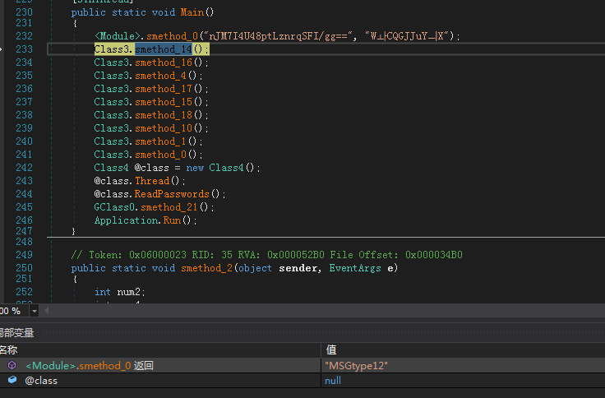Click smethod_4 on line 235
Screen dimensions: 605x398
point(160,76)
